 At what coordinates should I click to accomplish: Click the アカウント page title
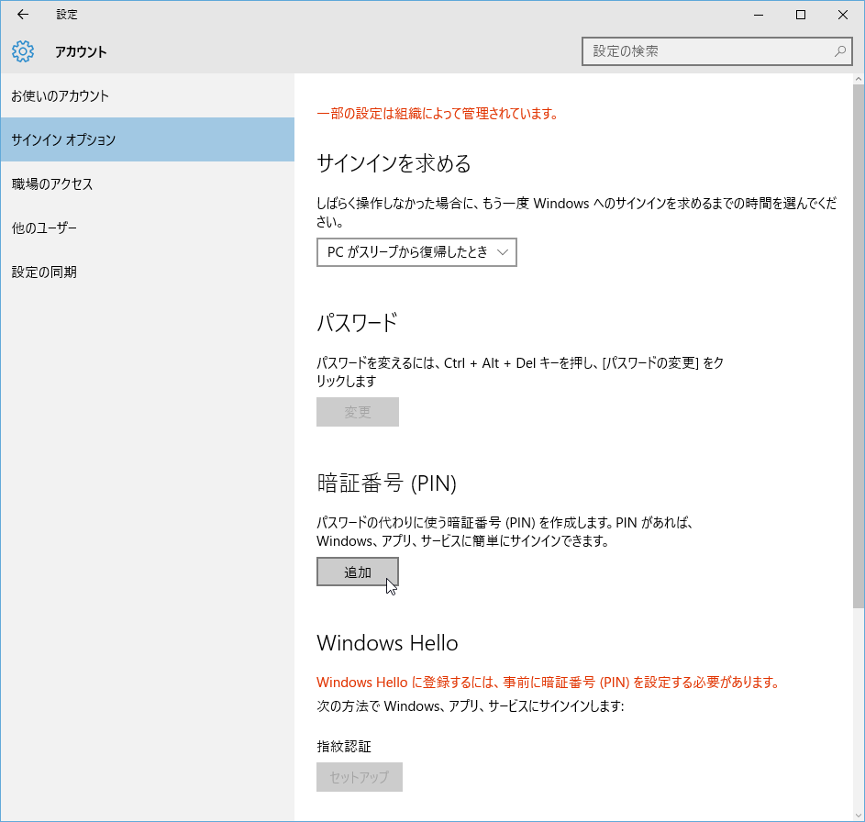tap(81, 52)
